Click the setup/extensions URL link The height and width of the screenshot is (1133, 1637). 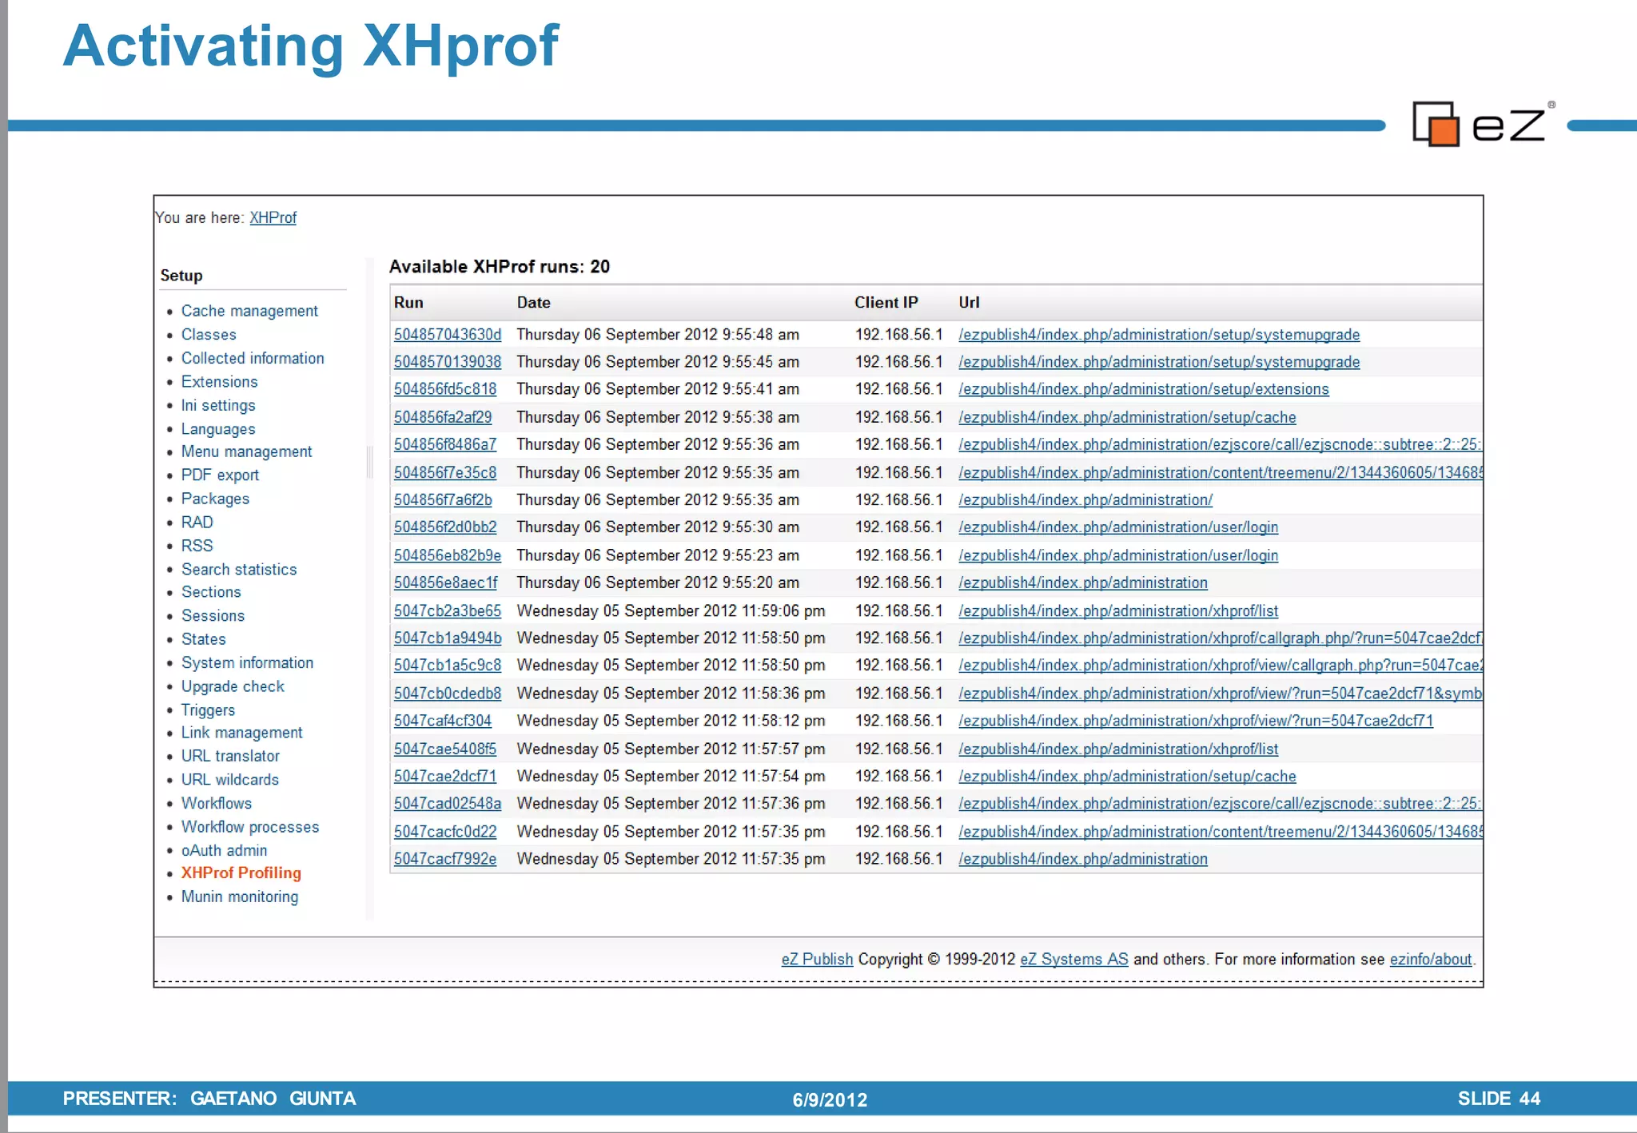pos(1143,389)
